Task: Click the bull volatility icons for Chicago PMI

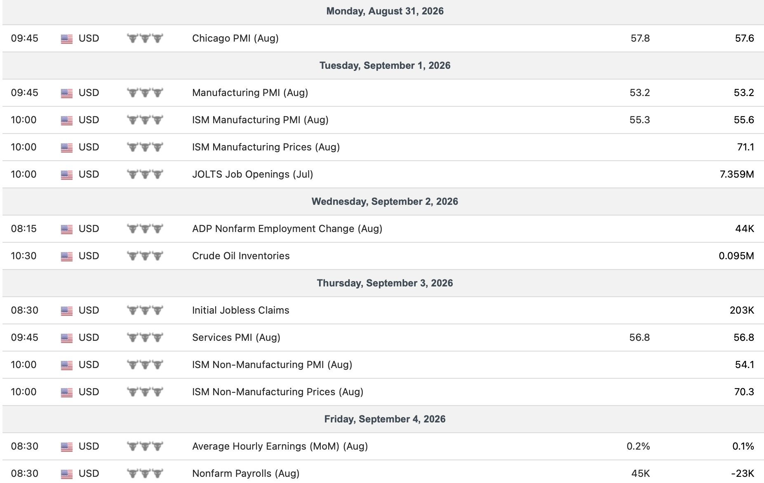Action: [145, 38]
